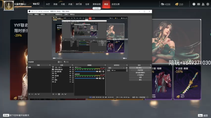Open source properties gear below the sources list
The image size is (211, 118).
point(59,94)
